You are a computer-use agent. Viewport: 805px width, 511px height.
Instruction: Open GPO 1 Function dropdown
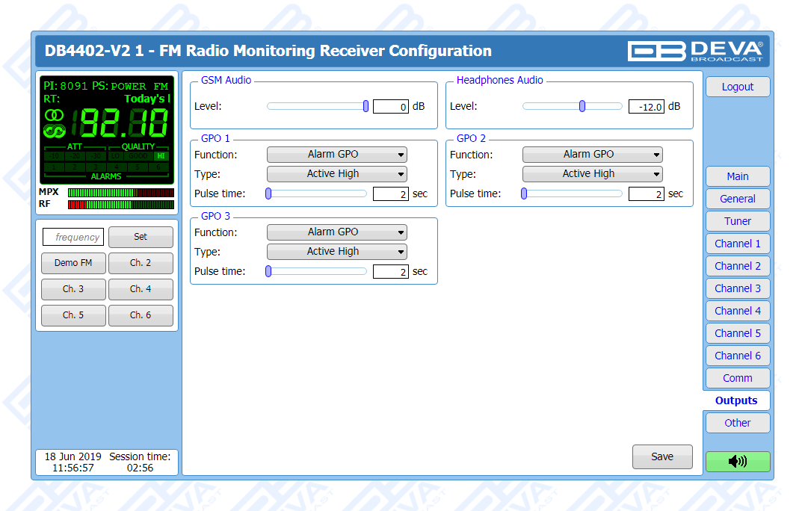click(336, 155)
